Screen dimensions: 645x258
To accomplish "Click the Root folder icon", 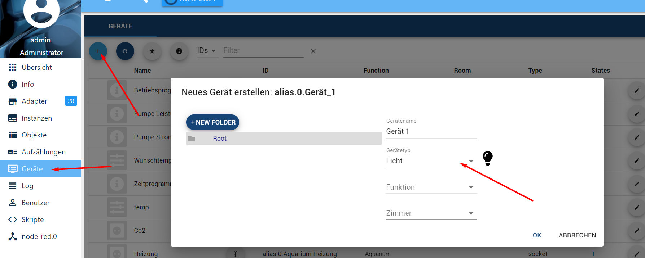I will pos(192,139).
